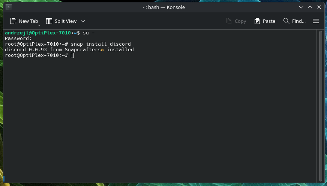Click the Snapcrafters verified star symbol

102,50
